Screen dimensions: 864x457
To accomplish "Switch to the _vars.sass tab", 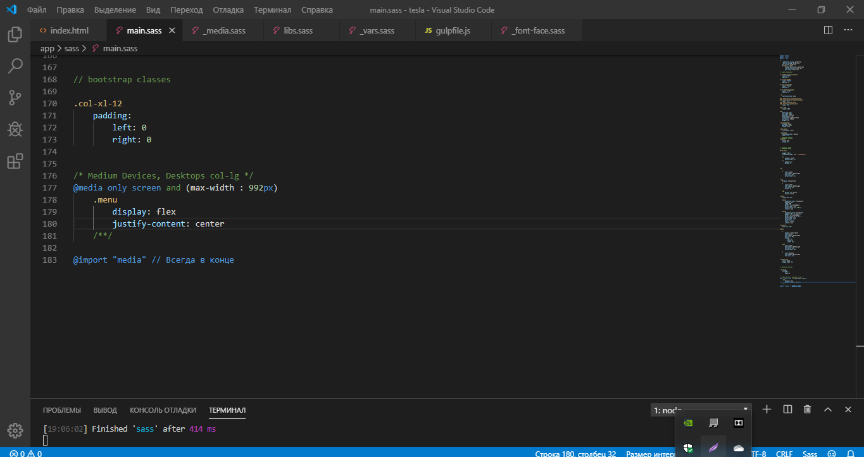I will [376, 30].
